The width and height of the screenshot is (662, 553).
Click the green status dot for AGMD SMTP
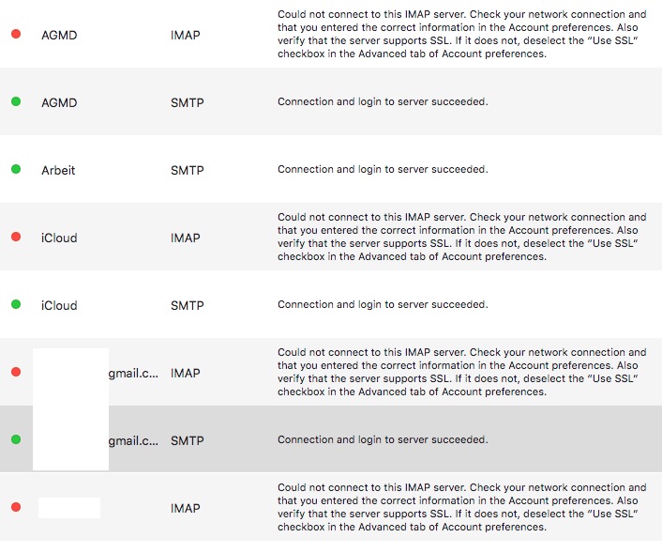(16, 101)
